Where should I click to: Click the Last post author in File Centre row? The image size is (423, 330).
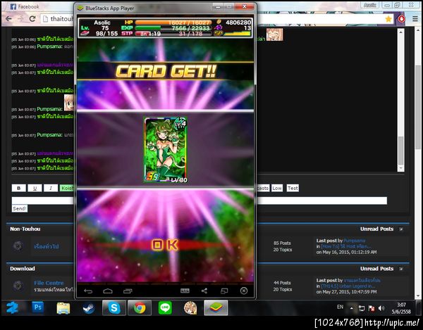click(362, 280)
